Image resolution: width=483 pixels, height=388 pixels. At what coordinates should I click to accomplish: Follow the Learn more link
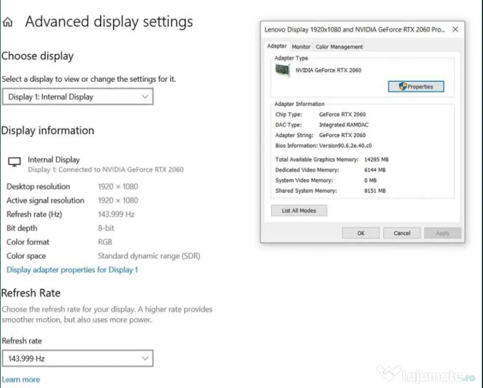21,379
